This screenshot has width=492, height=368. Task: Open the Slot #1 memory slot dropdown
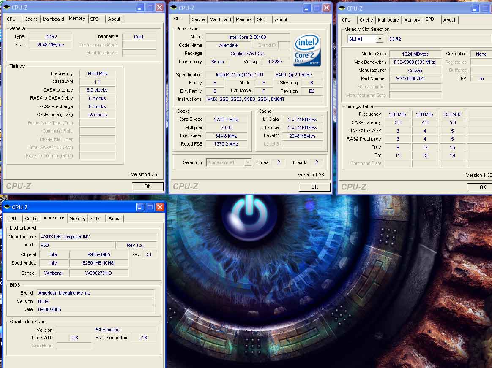379,39
